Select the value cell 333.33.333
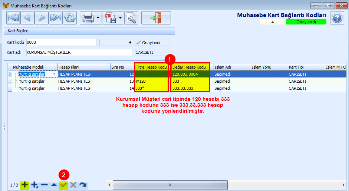This screenshot has width=349, height=191. point(190,88)
